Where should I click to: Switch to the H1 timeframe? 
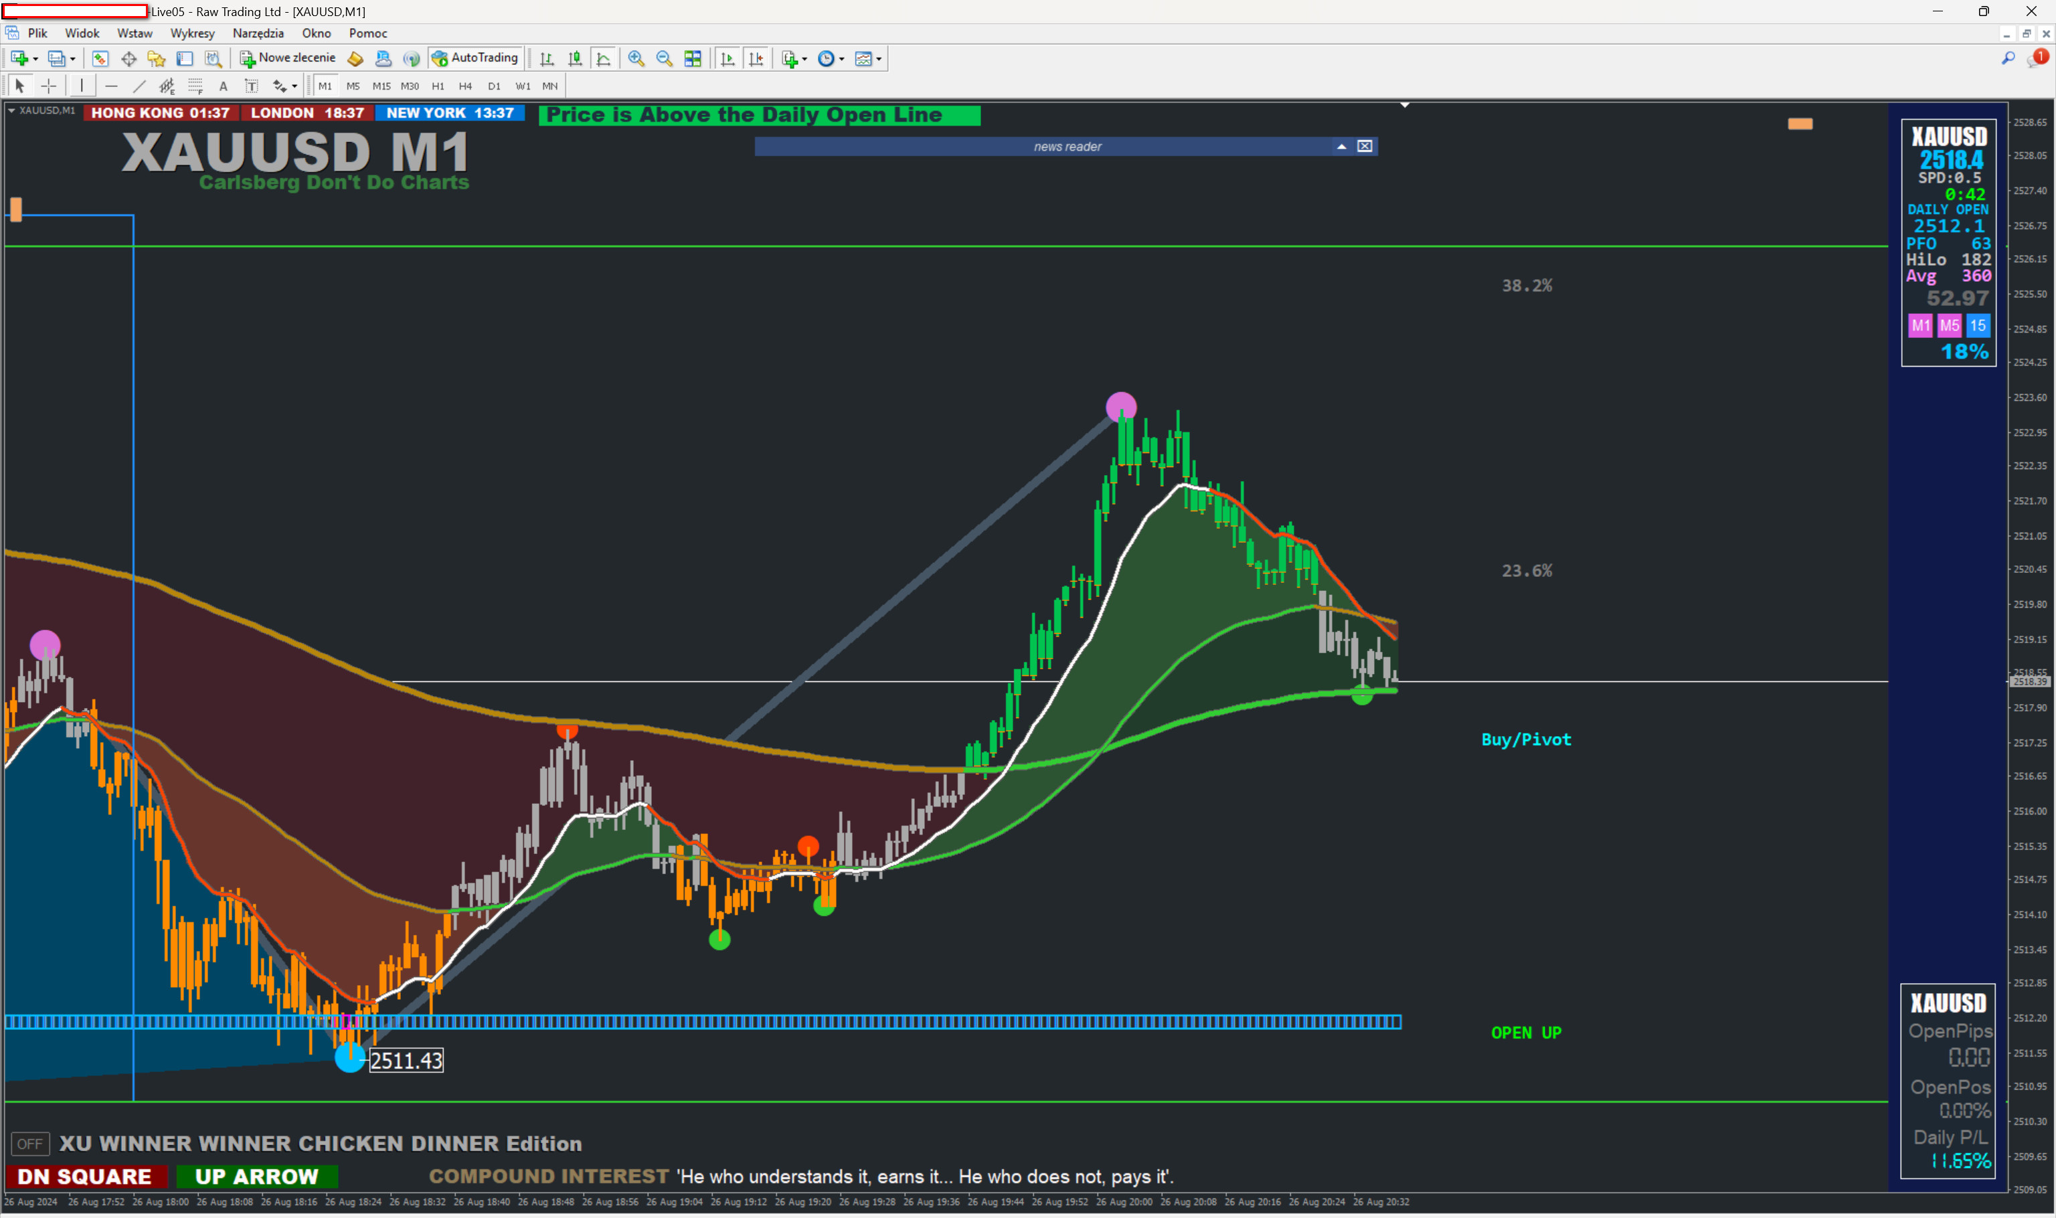(x=438, y=86)
